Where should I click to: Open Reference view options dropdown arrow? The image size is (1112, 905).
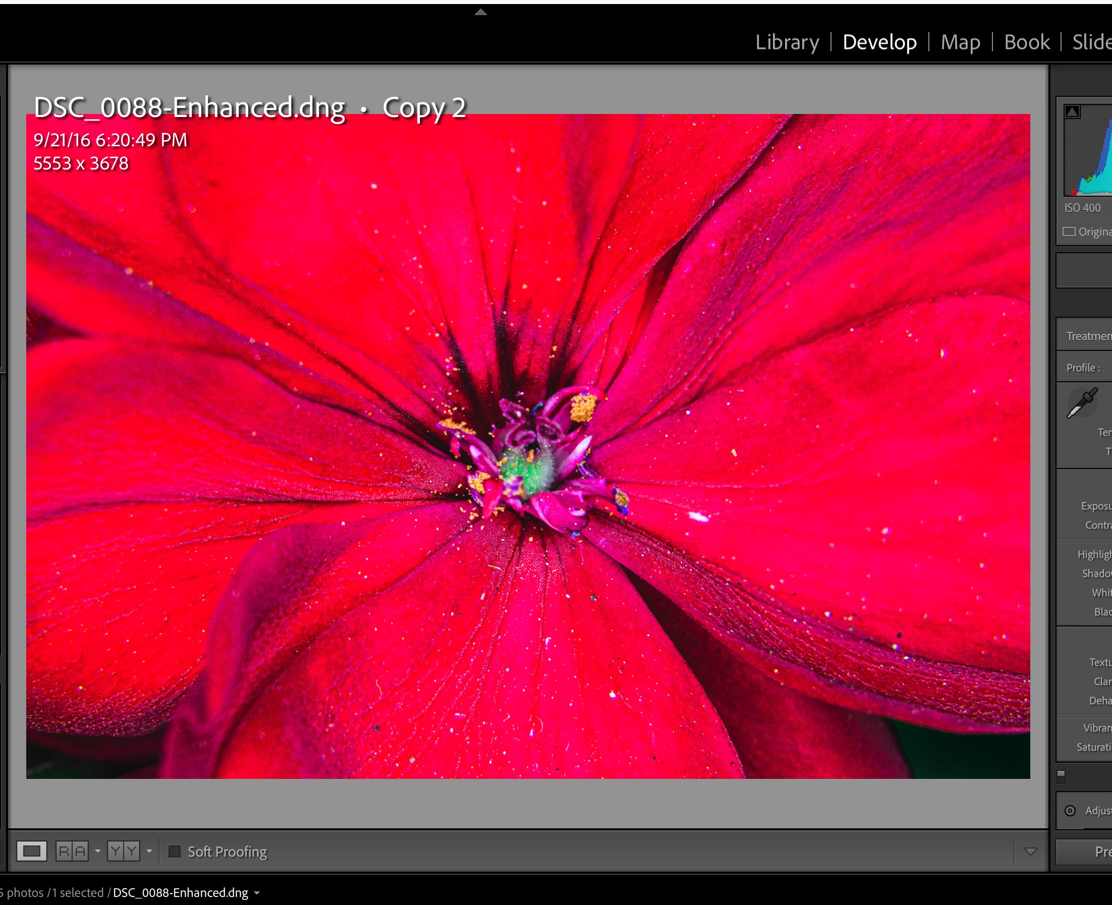[97, 852]
